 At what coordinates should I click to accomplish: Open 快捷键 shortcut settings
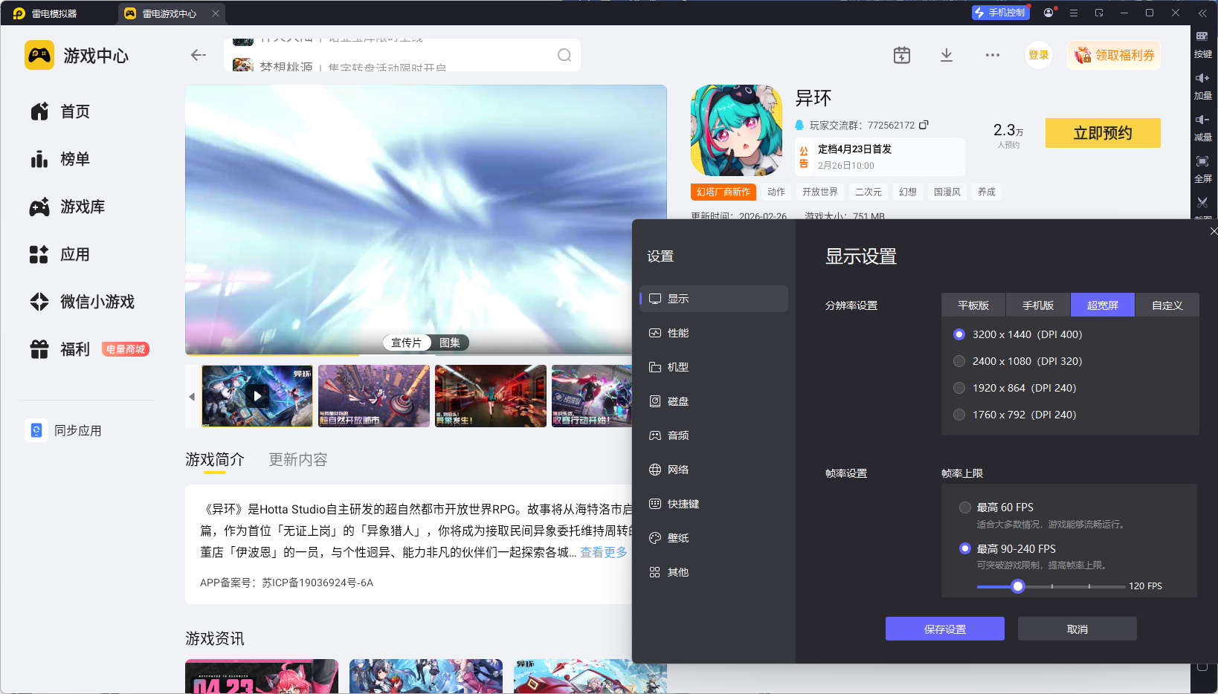click(x=714, y=504)
